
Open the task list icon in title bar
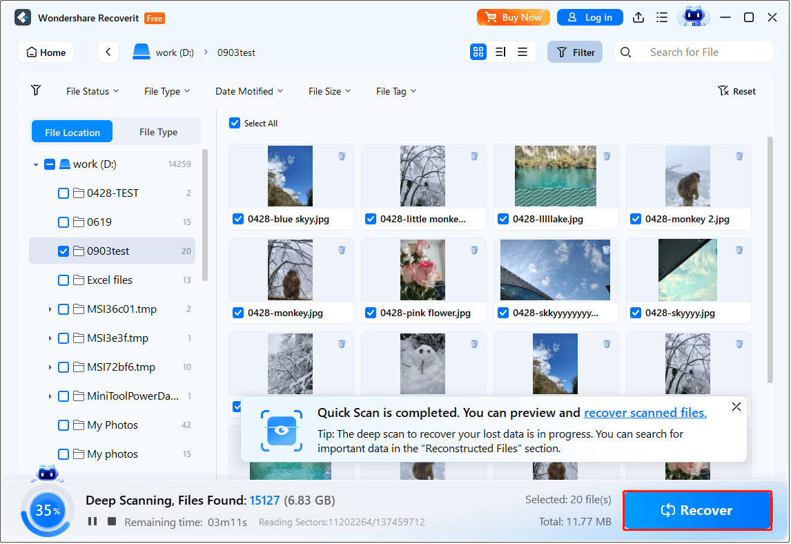[662, 18]
